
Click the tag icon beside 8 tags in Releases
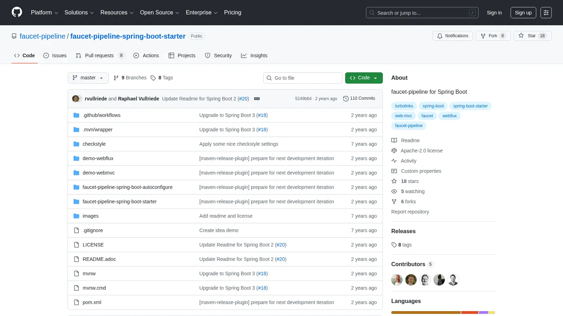pos(394,245)
